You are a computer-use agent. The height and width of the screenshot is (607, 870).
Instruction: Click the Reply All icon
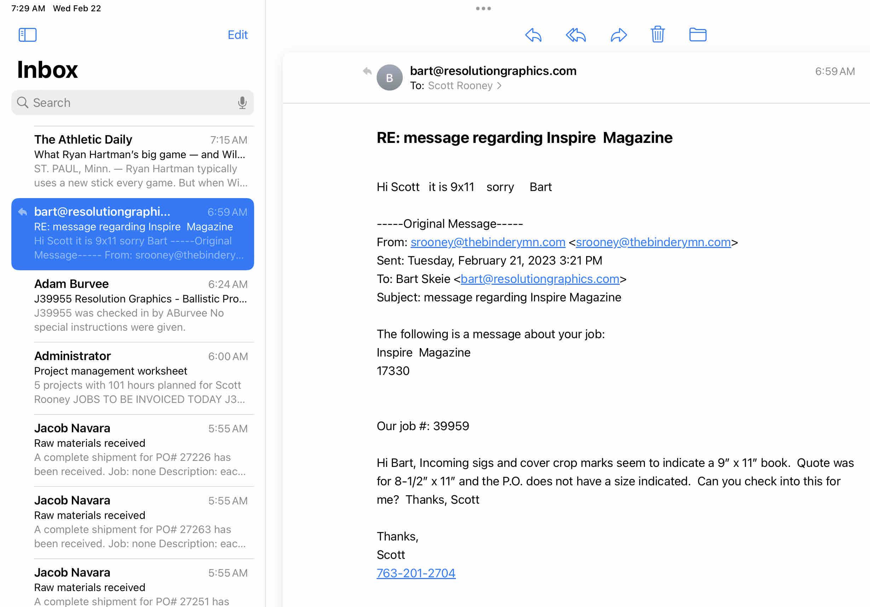coord(576,35)
